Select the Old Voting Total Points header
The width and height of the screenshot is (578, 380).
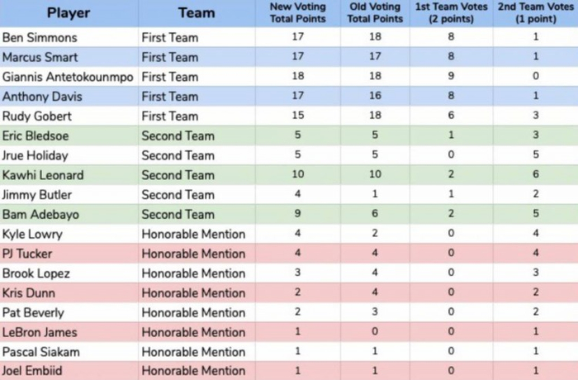point(377,13)
